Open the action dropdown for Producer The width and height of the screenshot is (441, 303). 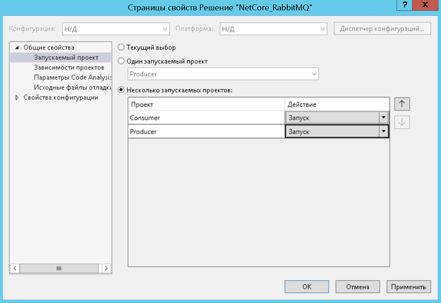(x=384, y=132)
